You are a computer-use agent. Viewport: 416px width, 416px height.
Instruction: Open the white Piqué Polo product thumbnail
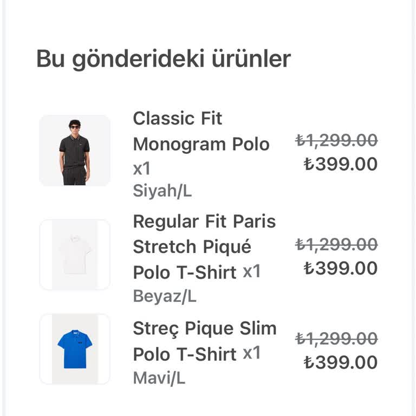[75, 255]
